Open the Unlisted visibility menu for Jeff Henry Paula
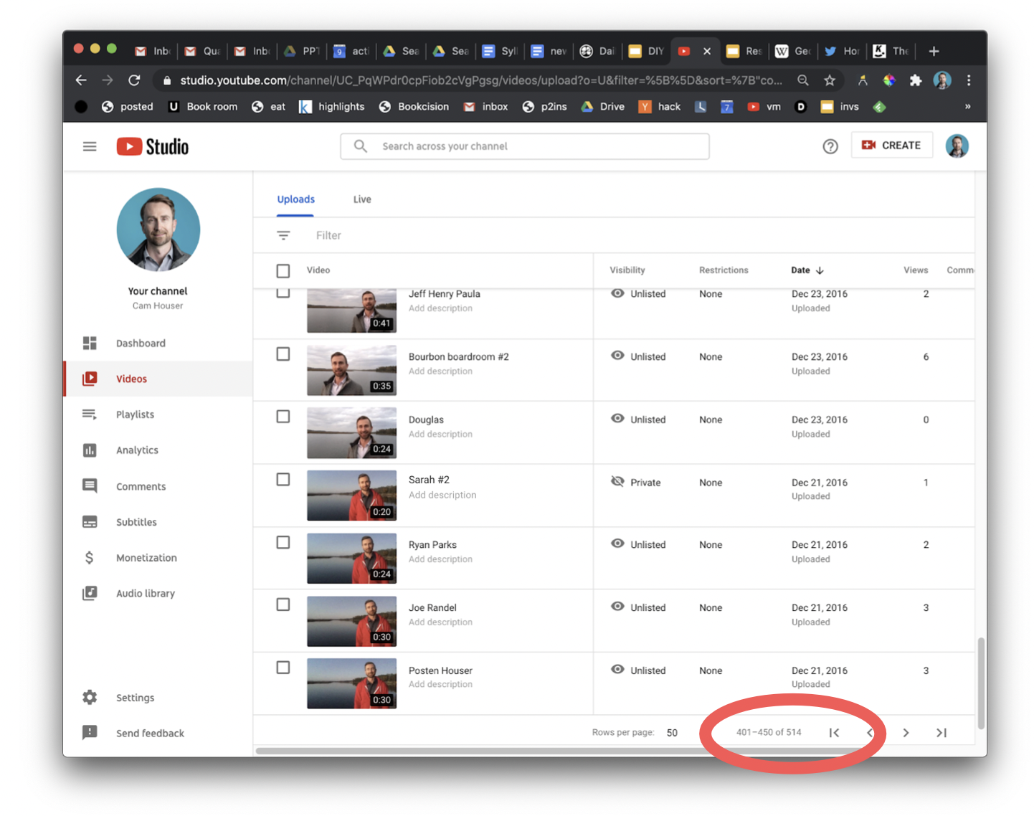 638,294
